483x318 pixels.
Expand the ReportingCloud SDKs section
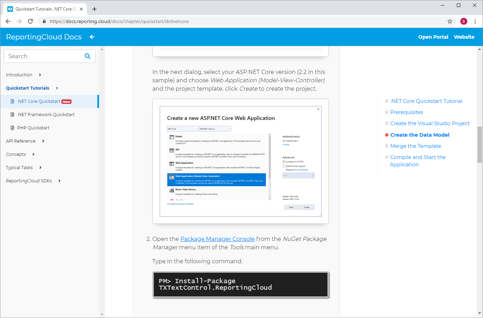(60, 181)
